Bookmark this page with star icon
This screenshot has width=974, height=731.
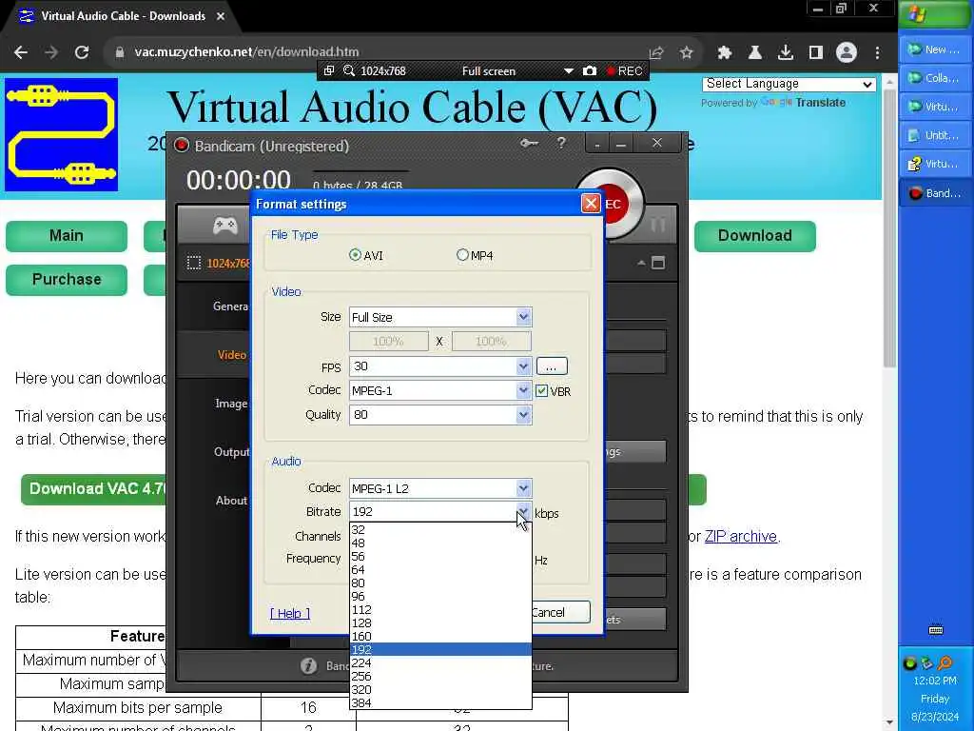pyautogui.click(x=687, y=53)
